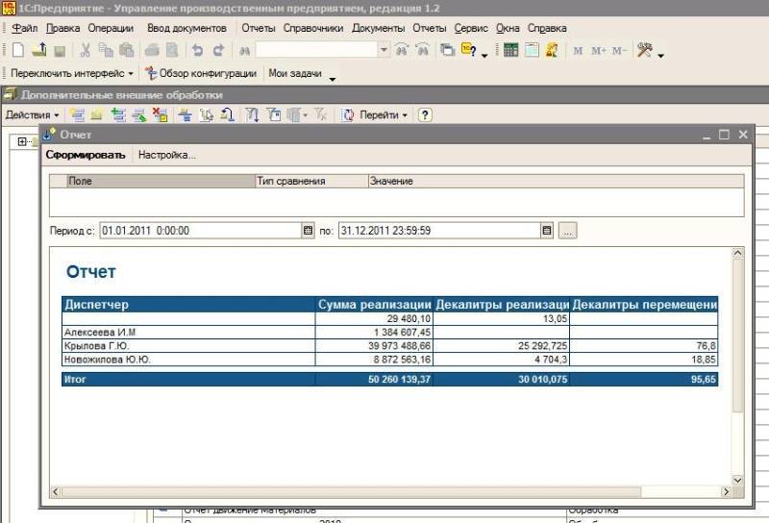Click the scissors Cut icon
The image size is (769, 523).
point(85,50)
